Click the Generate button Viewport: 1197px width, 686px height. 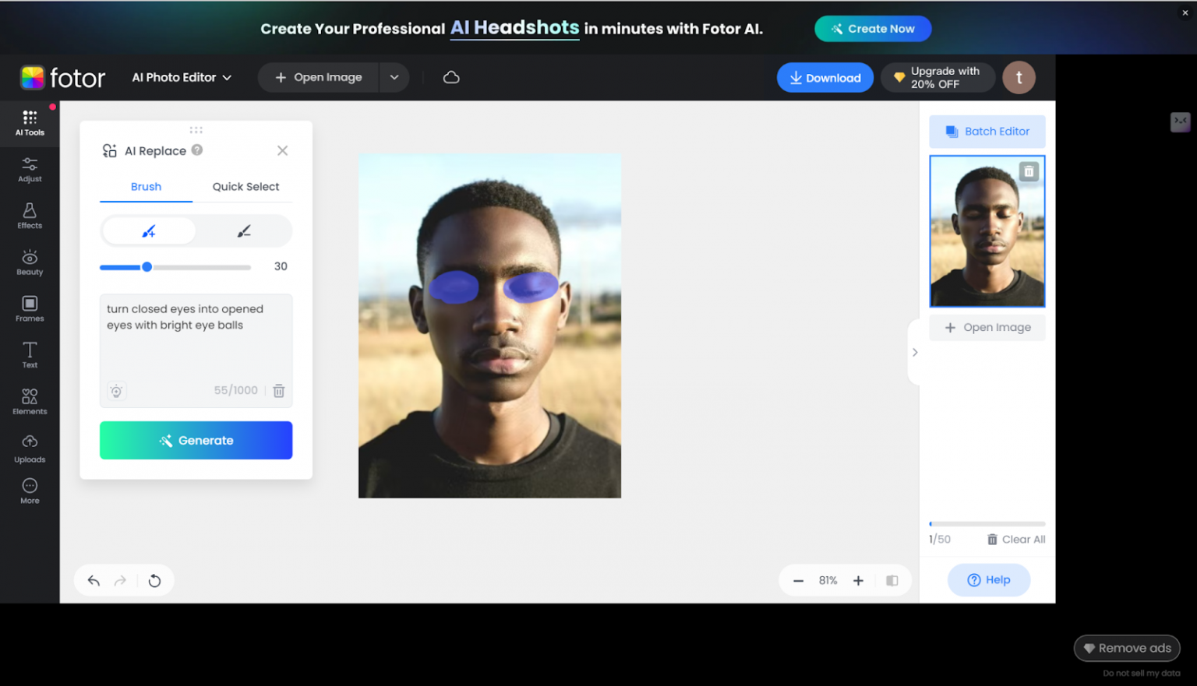196,441
